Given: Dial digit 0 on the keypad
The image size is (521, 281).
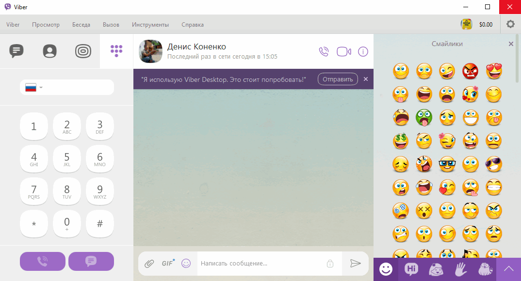Looking at the screenshot, I should pyautogui.click(x=67, y=224).
